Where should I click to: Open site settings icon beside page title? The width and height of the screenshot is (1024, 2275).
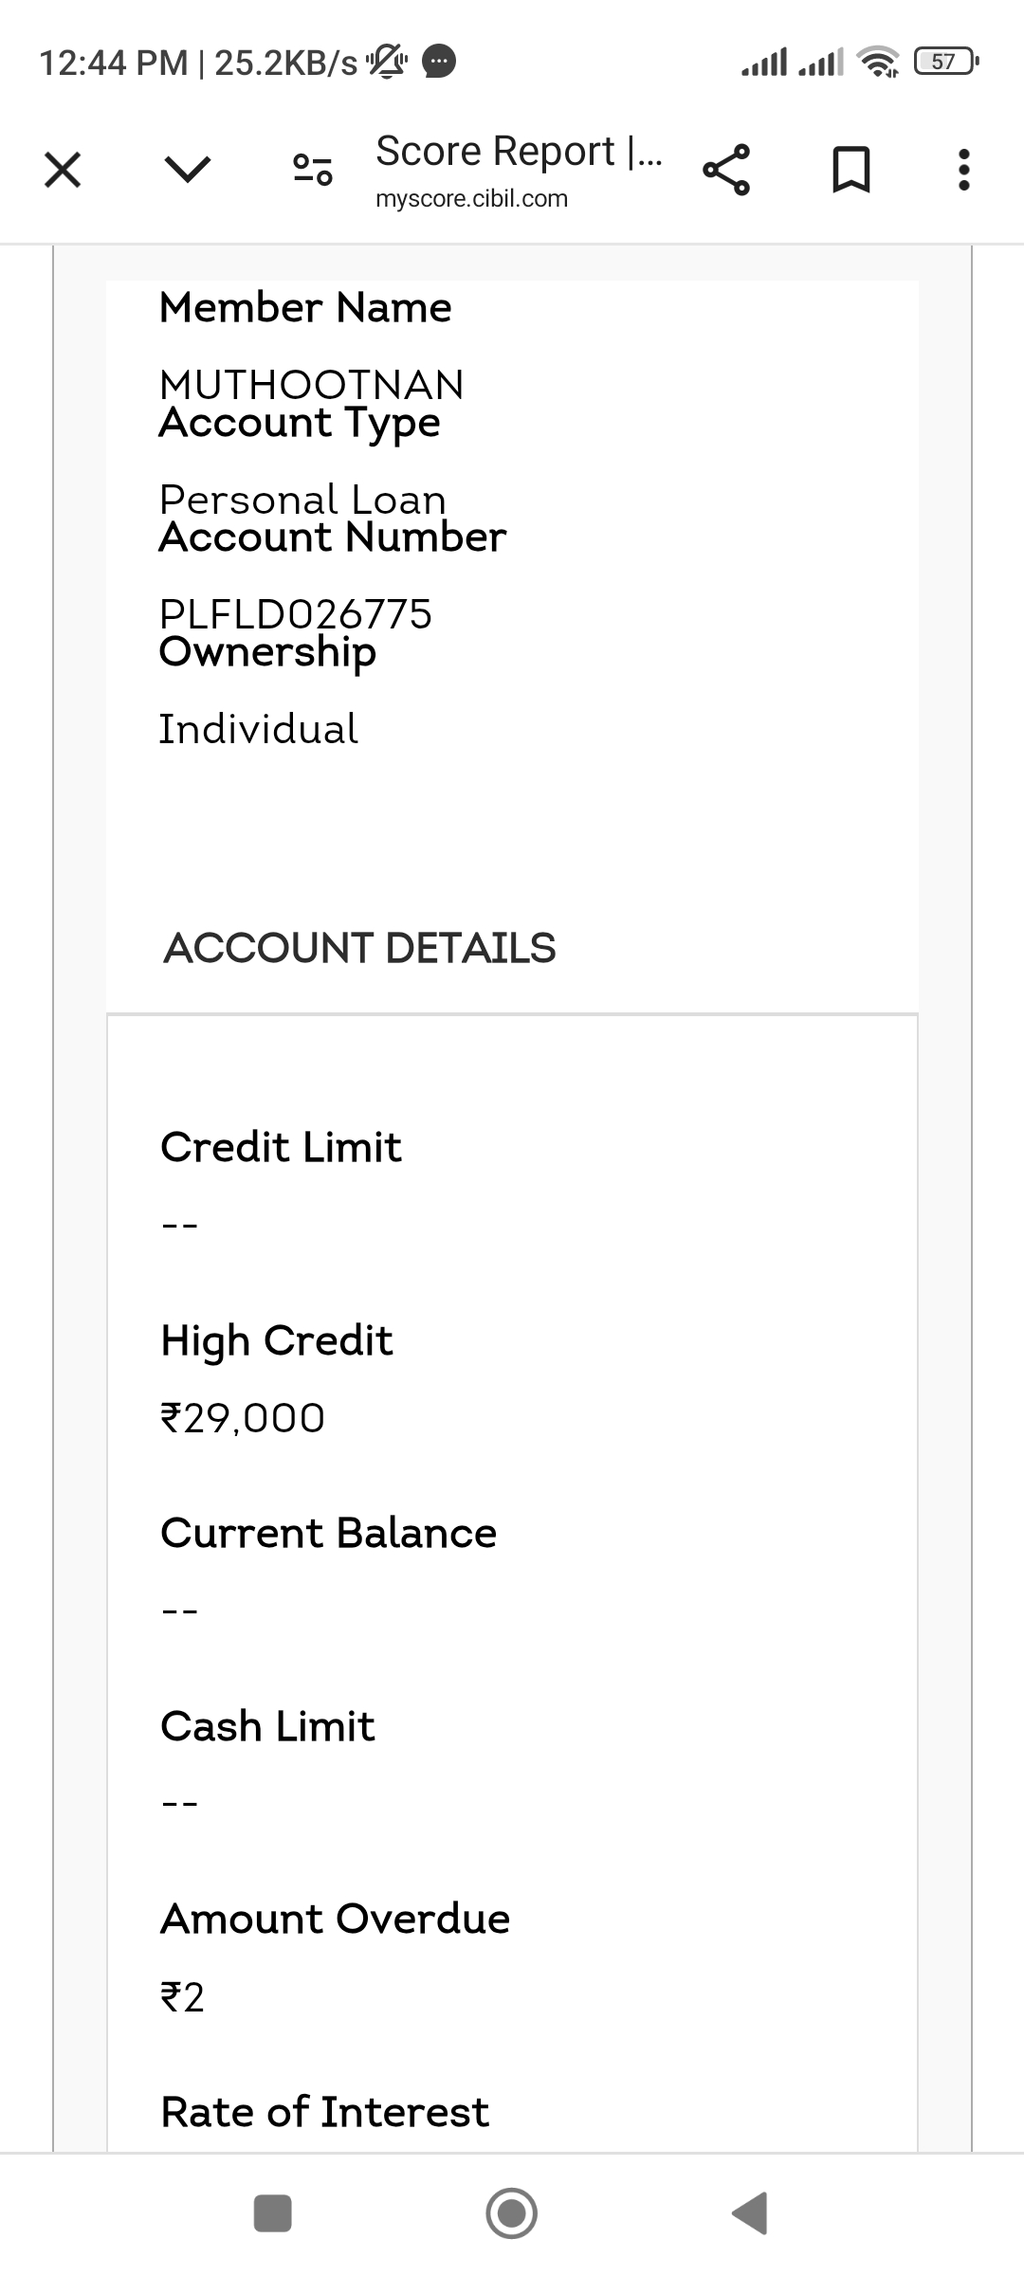coord(312,170)
